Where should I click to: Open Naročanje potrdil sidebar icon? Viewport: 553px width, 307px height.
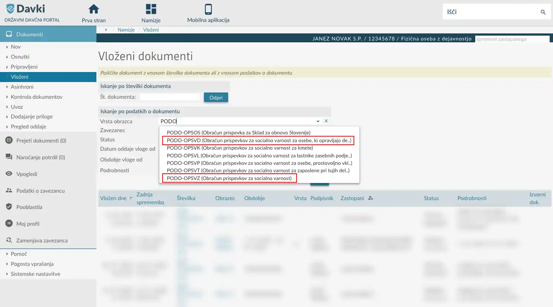[x=8, y=157]
